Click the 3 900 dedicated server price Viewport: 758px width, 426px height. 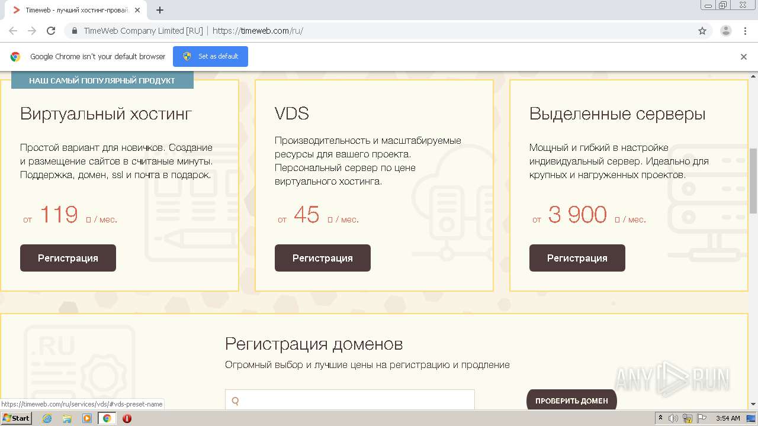coord(577,214)
